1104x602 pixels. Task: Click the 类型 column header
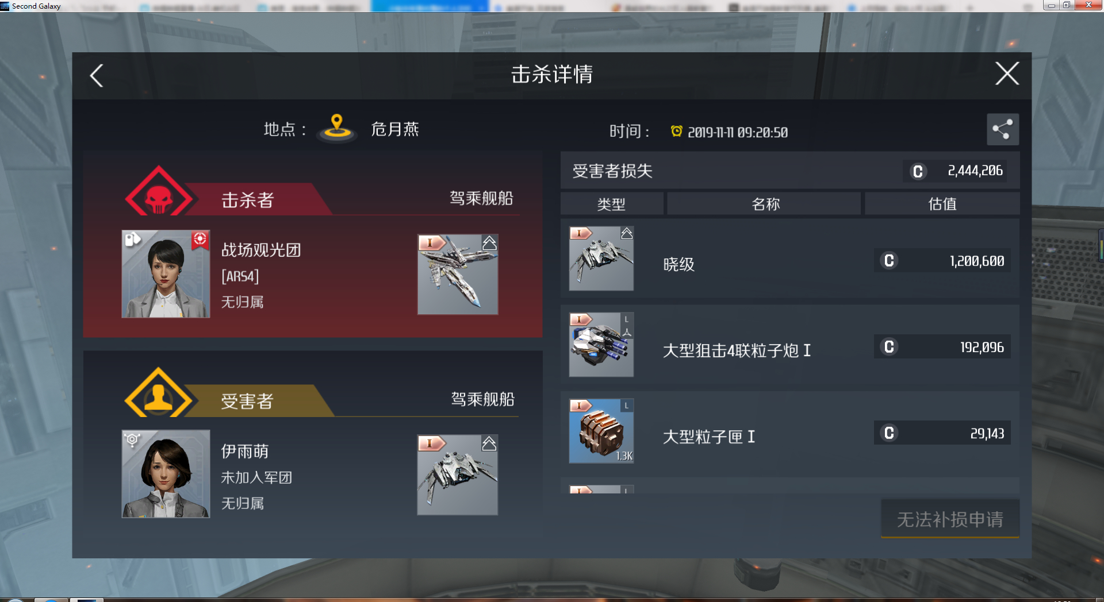pos(612,204)
